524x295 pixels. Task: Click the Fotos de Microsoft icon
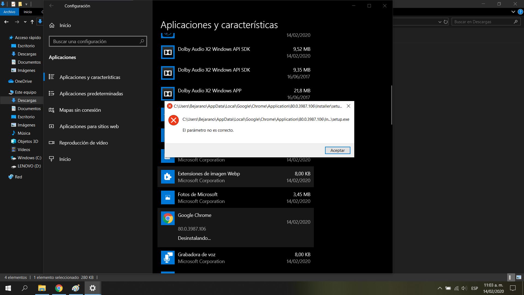[168, 197]
